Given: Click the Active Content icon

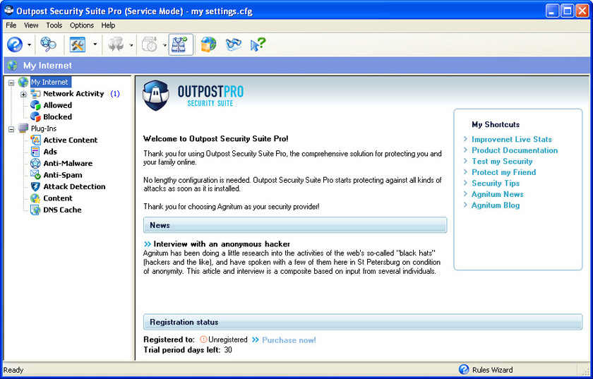Looking at the screenshot, I should coord(35,140).
